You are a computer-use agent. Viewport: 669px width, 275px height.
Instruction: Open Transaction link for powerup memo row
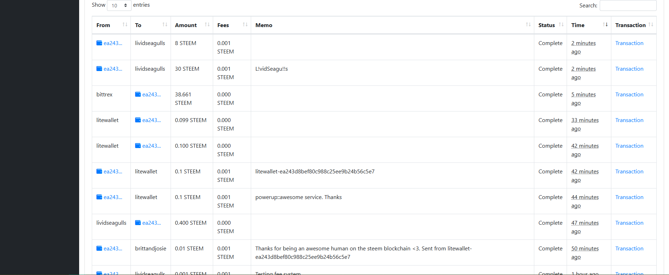coord(629,197)
